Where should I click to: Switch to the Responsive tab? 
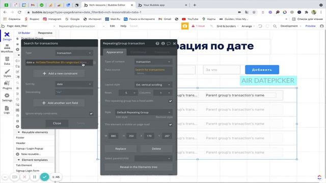point(45,33)
